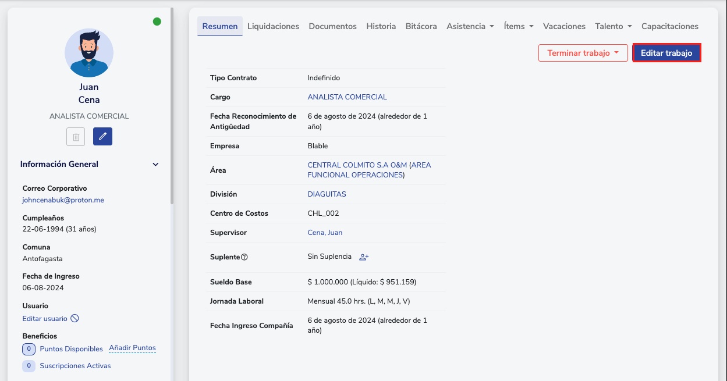The height and width of the screenshot is (381, 727).
Task: Click Juan Cena's avatar picture
Action: click(x=89, y=53)
